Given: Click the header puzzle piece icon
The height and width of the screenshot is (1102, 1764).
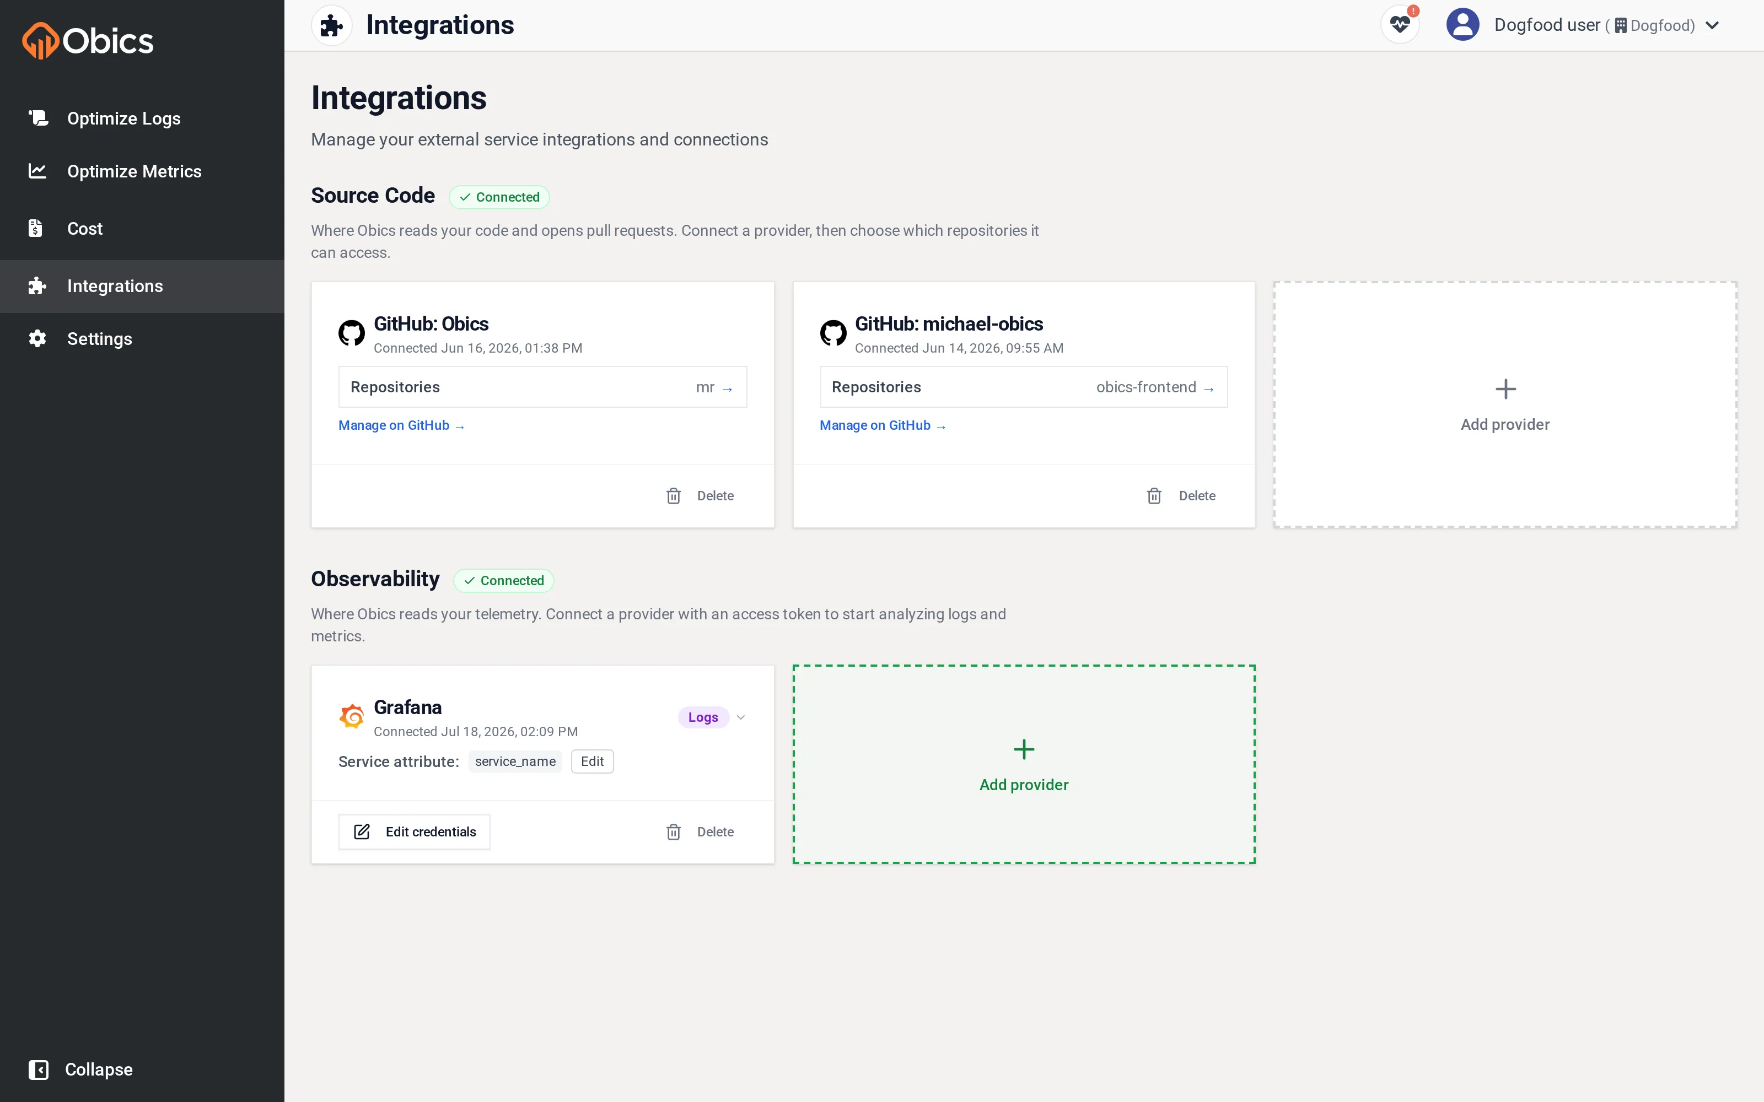Looking at the screenshot, I should 332,25.
